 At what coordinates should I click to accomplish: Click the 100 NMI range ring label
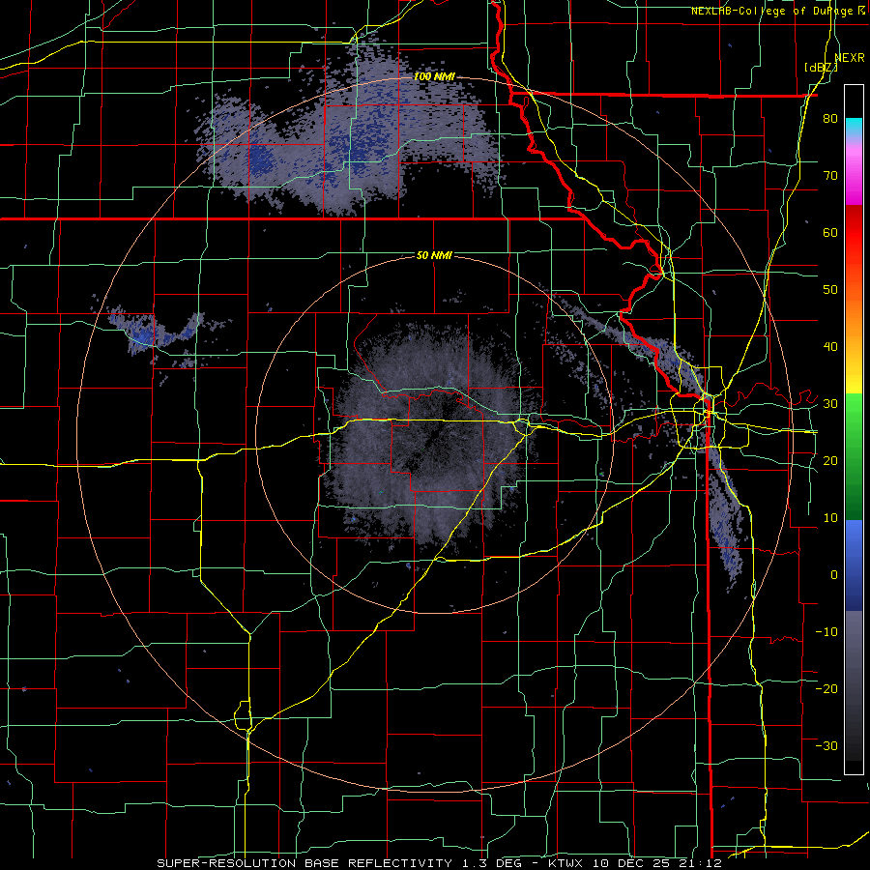tap(434, 76)
